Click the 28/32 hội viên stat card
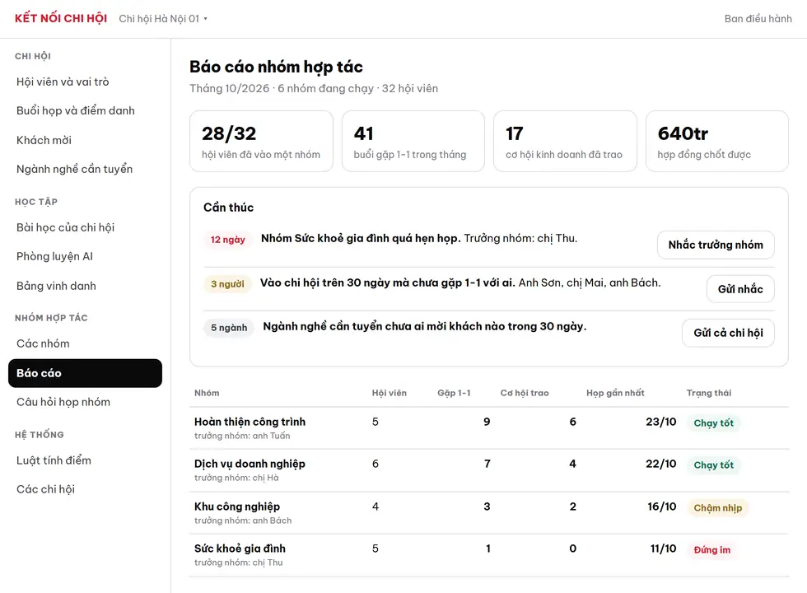 click(262, 141)
